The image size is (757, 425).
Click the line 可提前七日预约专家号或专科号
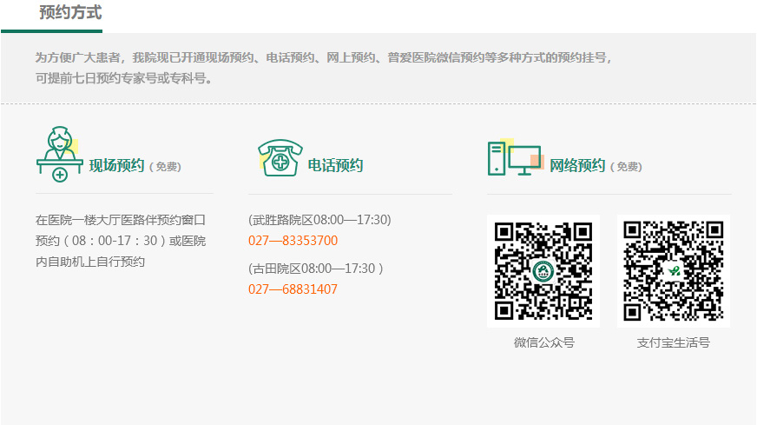click(123, 78)
